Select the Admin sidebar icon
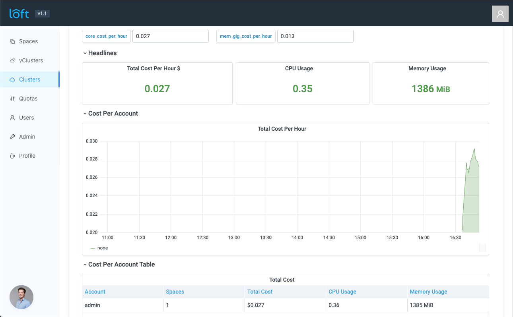This screenshot has width=513, height=317. [x=12, y=136]
